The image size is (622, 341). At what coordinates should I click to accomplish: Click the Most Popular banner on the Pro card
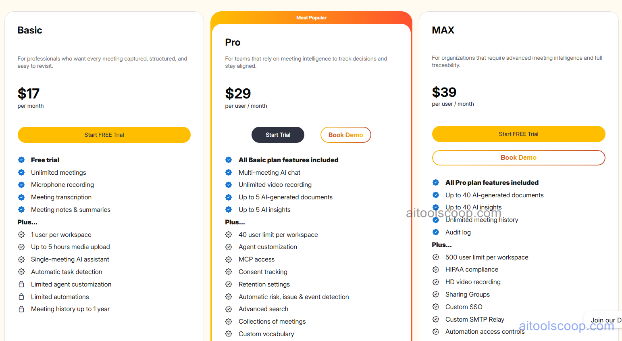tap(312, 17)
